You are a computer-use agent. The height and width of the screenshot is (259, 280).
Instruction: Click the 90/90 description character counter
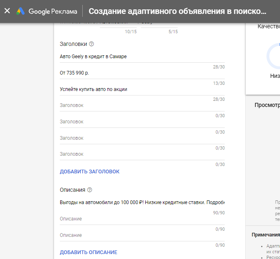[219, 213]
